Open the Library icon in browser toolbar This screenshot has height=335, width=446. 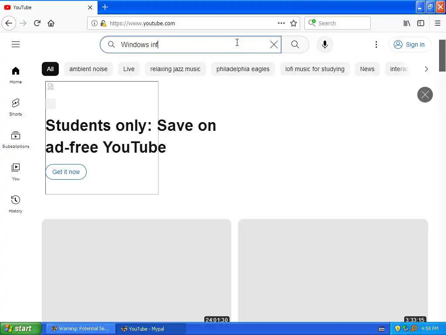point(407,23)
